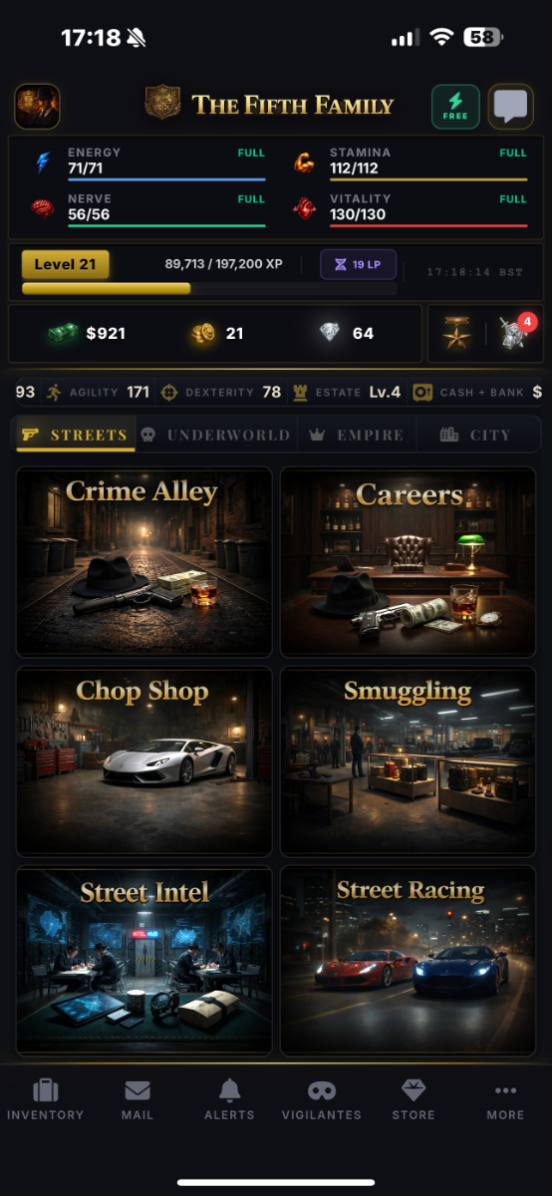Open the chat speech bubble icon
Viewport: 552px width, 1196px height.
coord(511,106)
